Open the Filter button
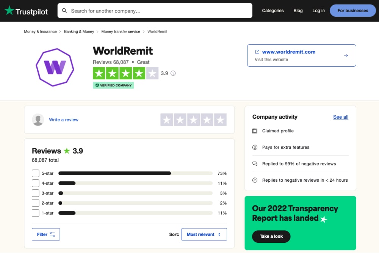The image size is (379, 253). 46,234
